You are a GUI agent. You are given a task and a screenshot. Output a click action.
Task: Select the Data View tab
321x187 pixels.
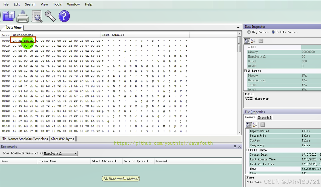pos(14,28)
